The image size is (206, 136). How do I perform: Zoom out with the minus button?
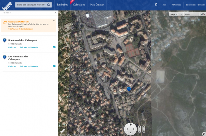click(139, 131)
